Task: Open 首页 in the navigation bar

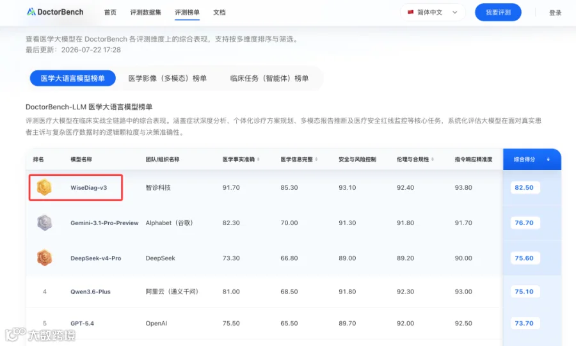Action: pyautogui.click(x=110, y=12)
